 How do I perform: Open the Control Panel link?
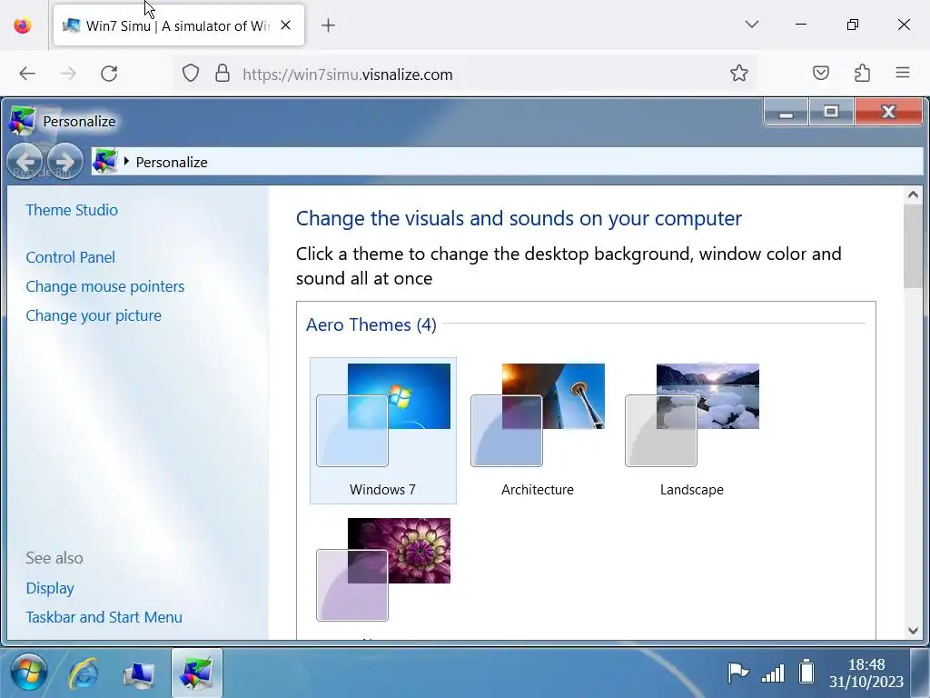tap(71, 257)
